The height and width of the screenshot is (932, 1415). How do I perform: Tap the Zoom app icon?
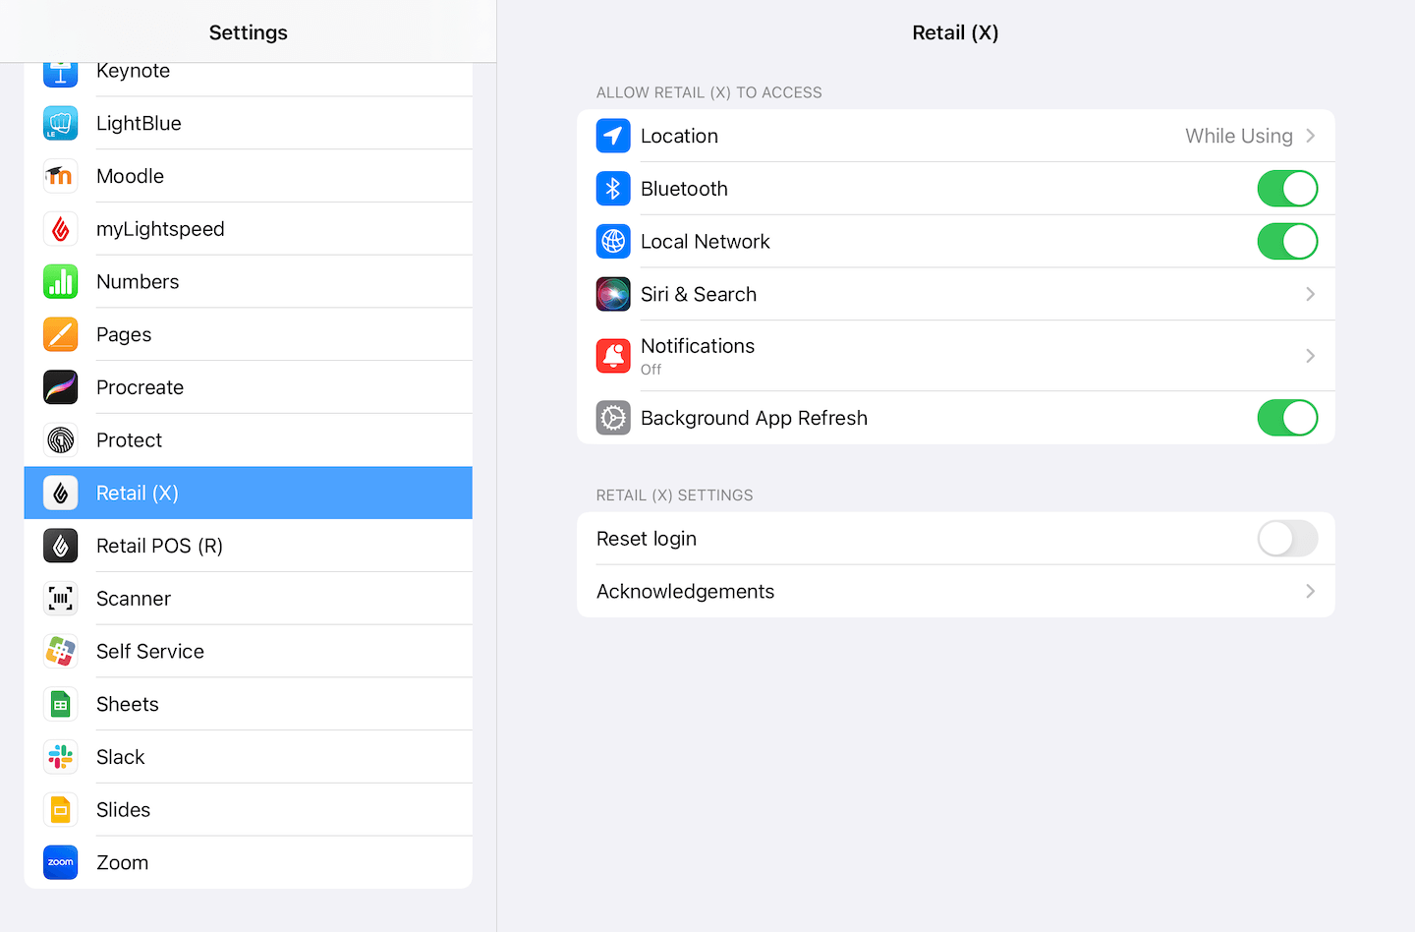[61, 862]
